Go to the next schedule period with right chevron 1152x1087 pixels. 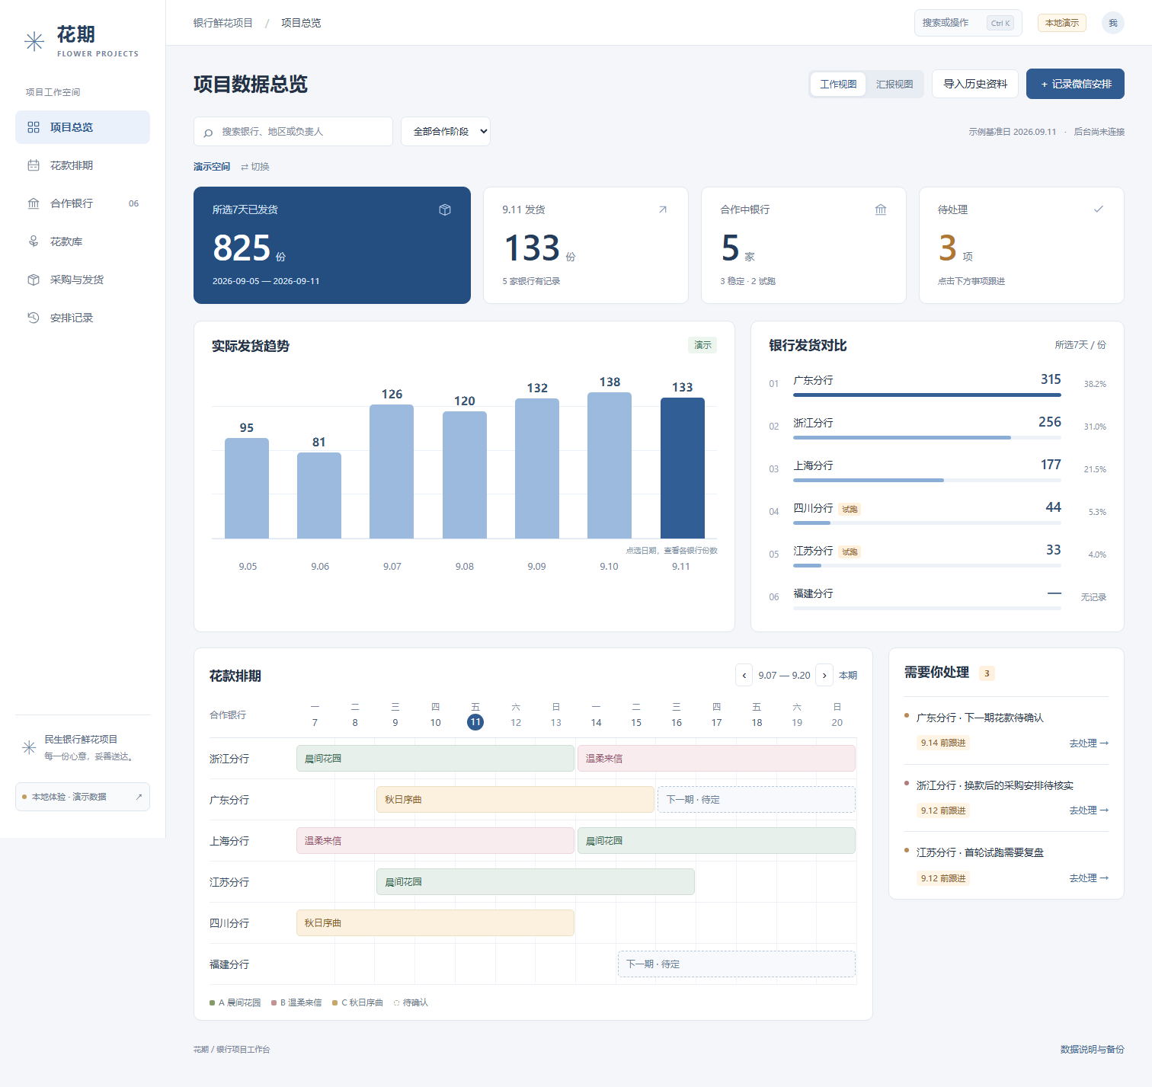tap(824, 675)
